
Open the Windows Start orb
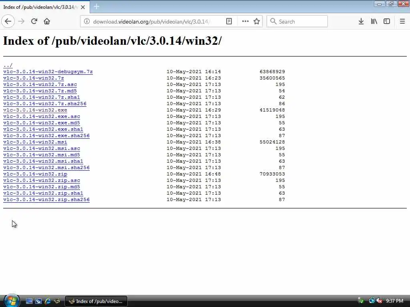[11, 301]
